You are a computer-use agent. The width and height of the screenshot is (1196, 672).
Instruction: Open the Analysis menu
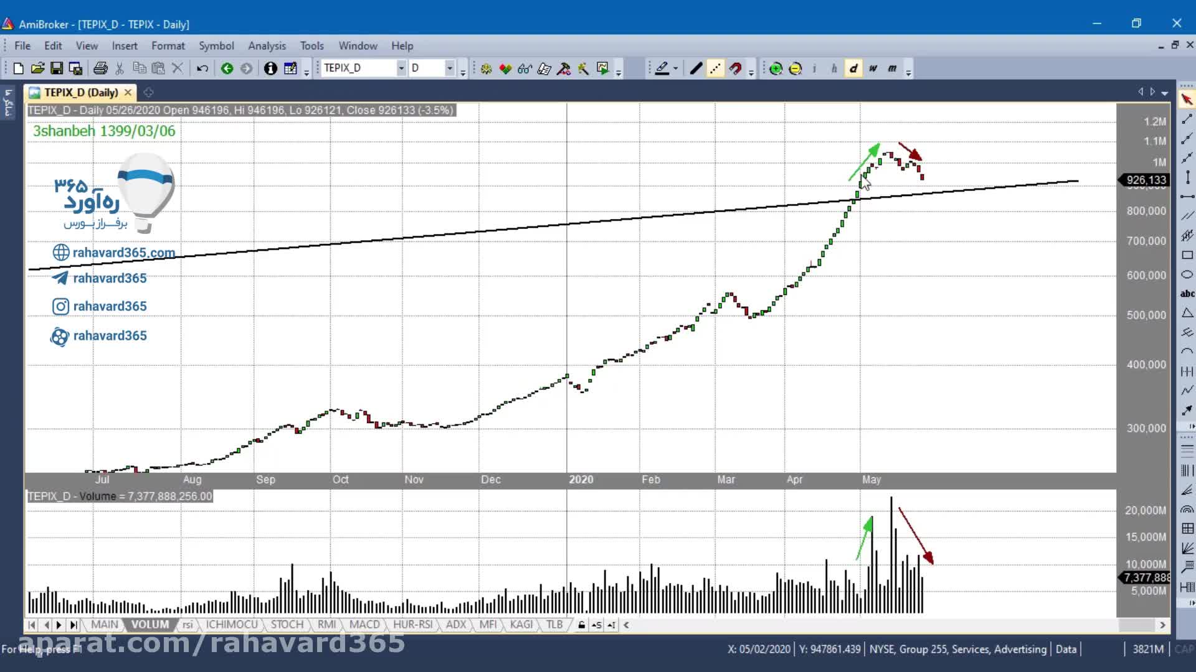coord(267,46)
